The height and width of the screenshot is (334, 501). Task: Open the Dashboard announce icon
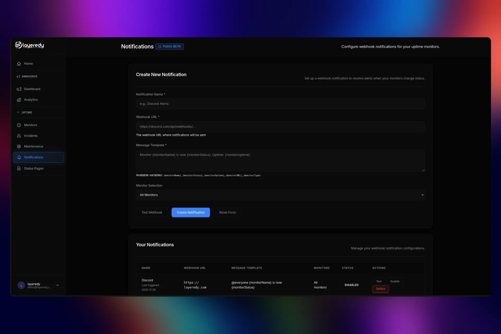point(19,89)
